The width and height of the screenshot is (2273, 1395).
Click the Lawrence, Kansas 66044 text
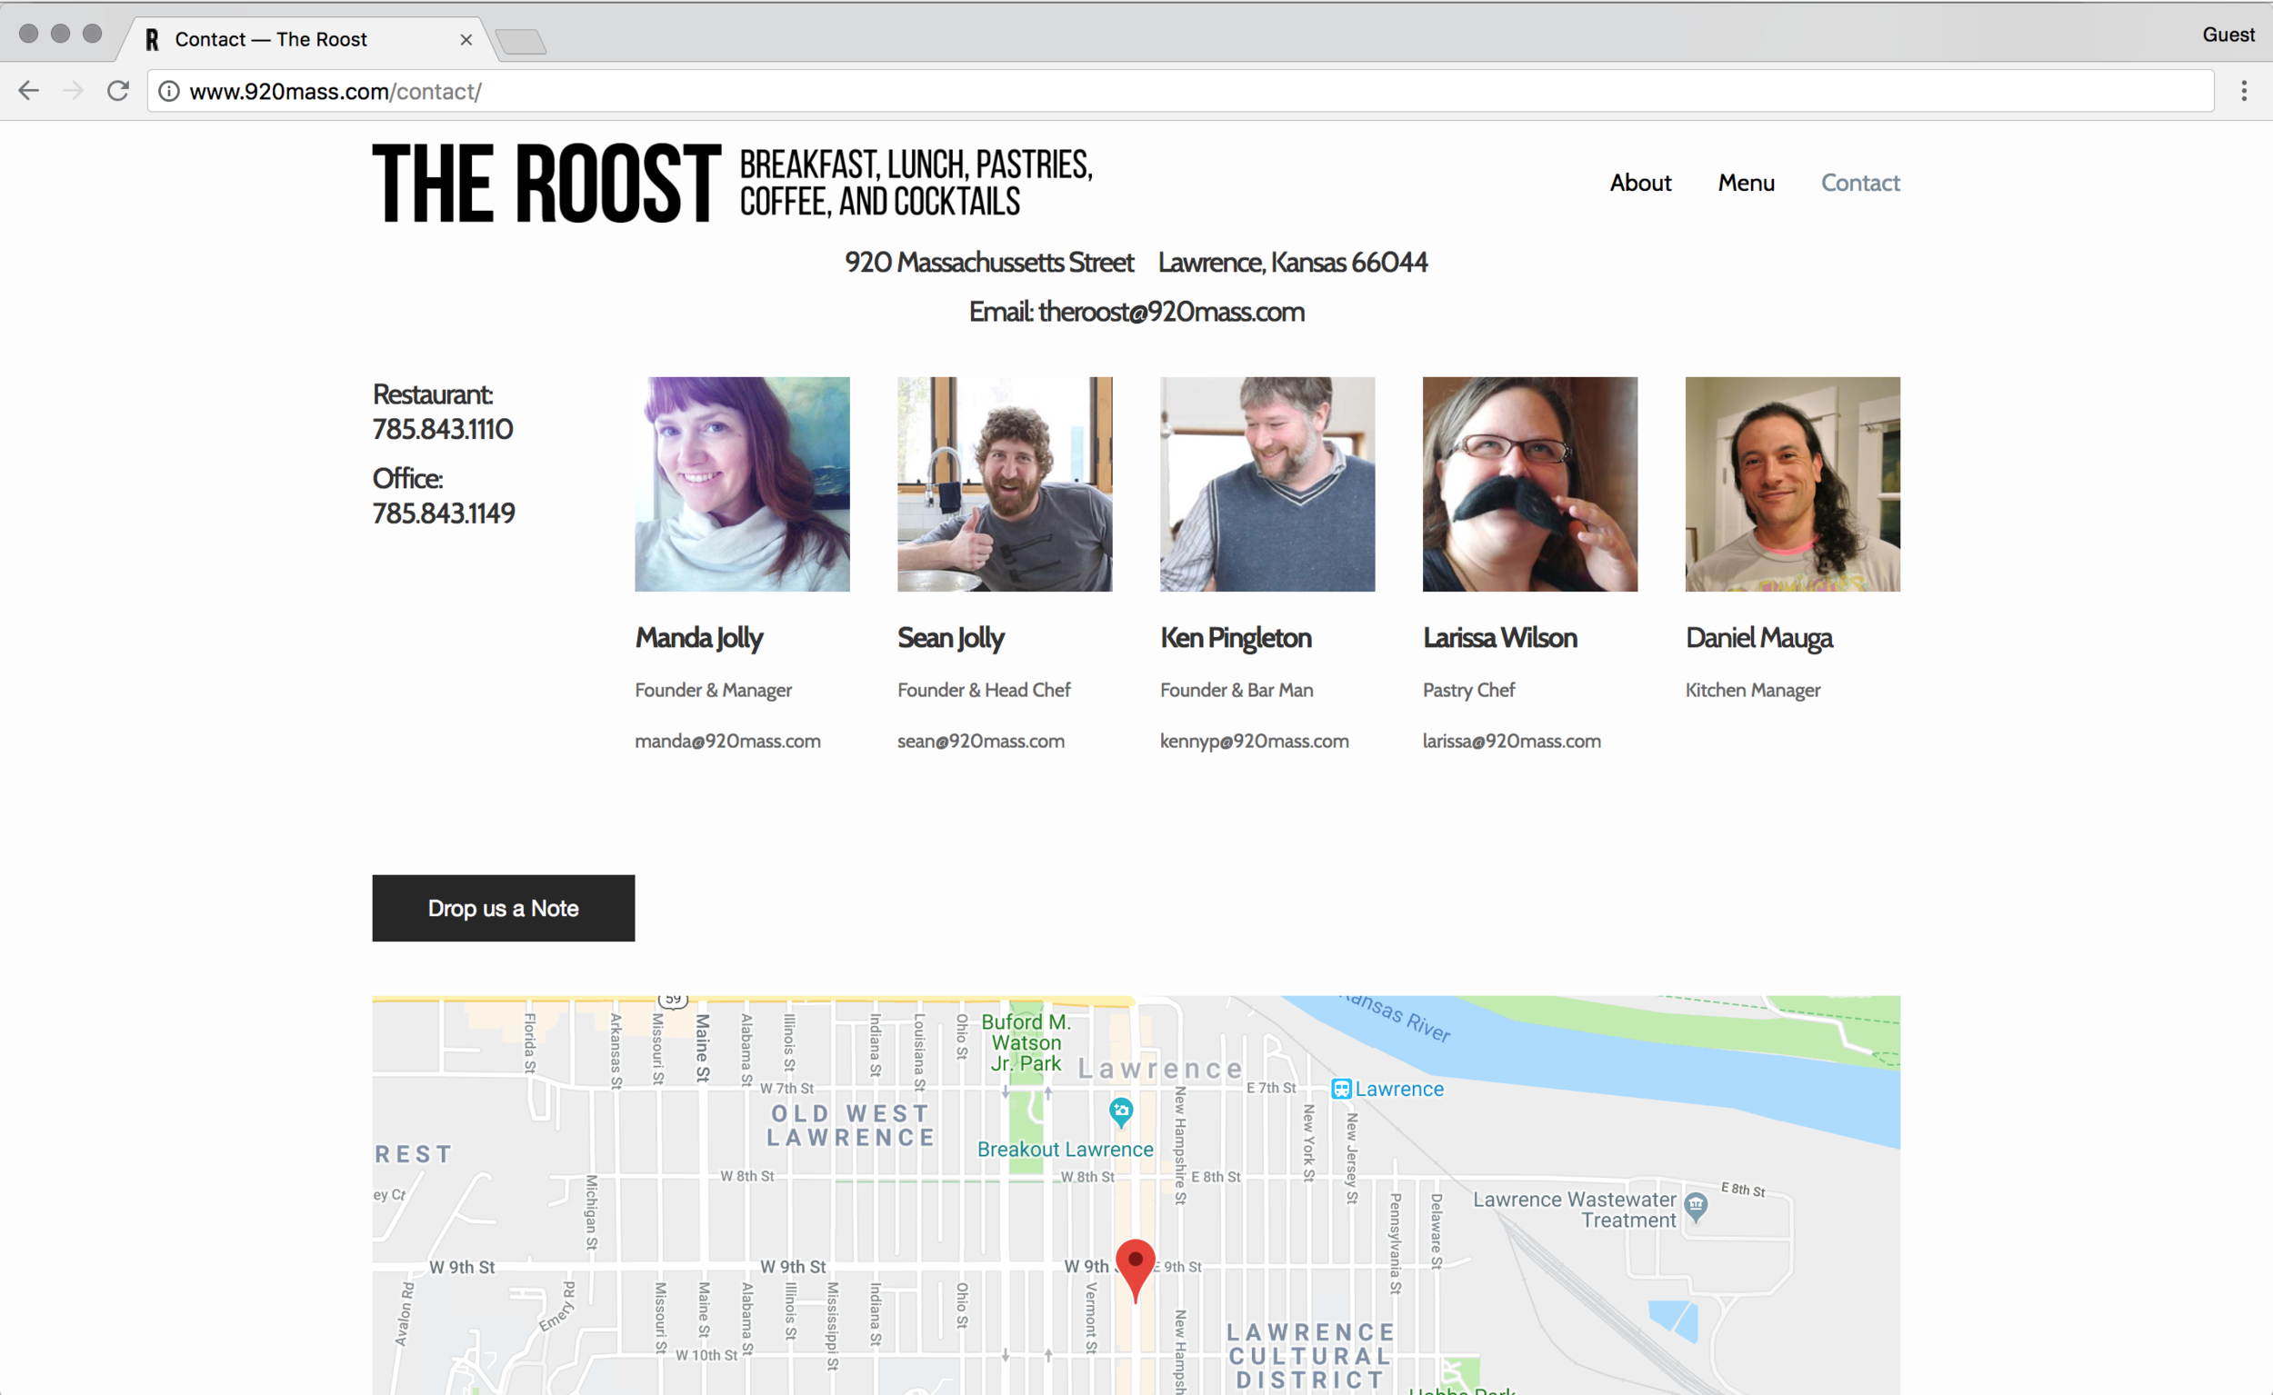pos(1292,262)
